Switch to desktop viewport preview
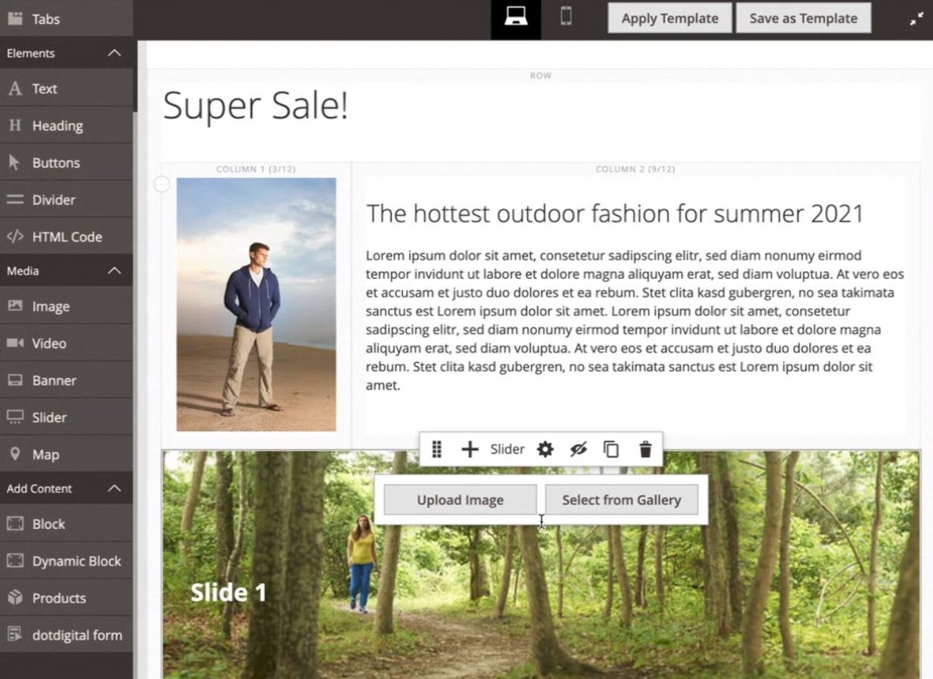Image resolution: width=933 pixels, height=679 pixels. [x=515, y=17]
